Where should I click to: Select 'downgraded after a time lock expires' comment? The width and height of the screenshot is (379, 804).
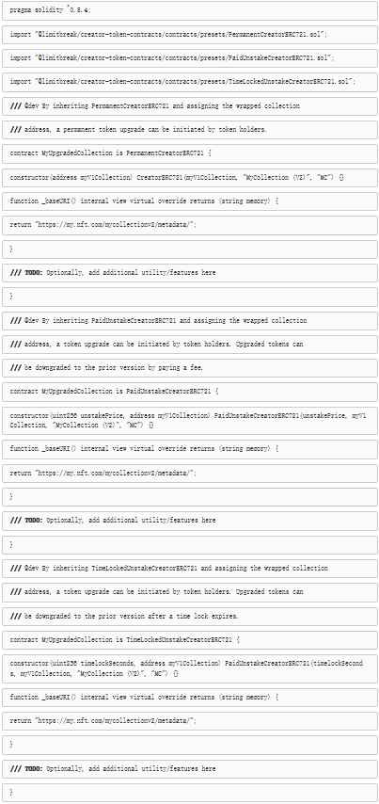[190, 617]
